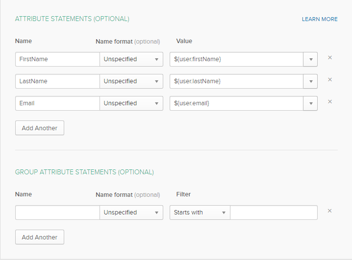The height and width of the screenshot is (260, 352).
Task: Click the FirstName name input field
Action: click(x=57, y=59)
